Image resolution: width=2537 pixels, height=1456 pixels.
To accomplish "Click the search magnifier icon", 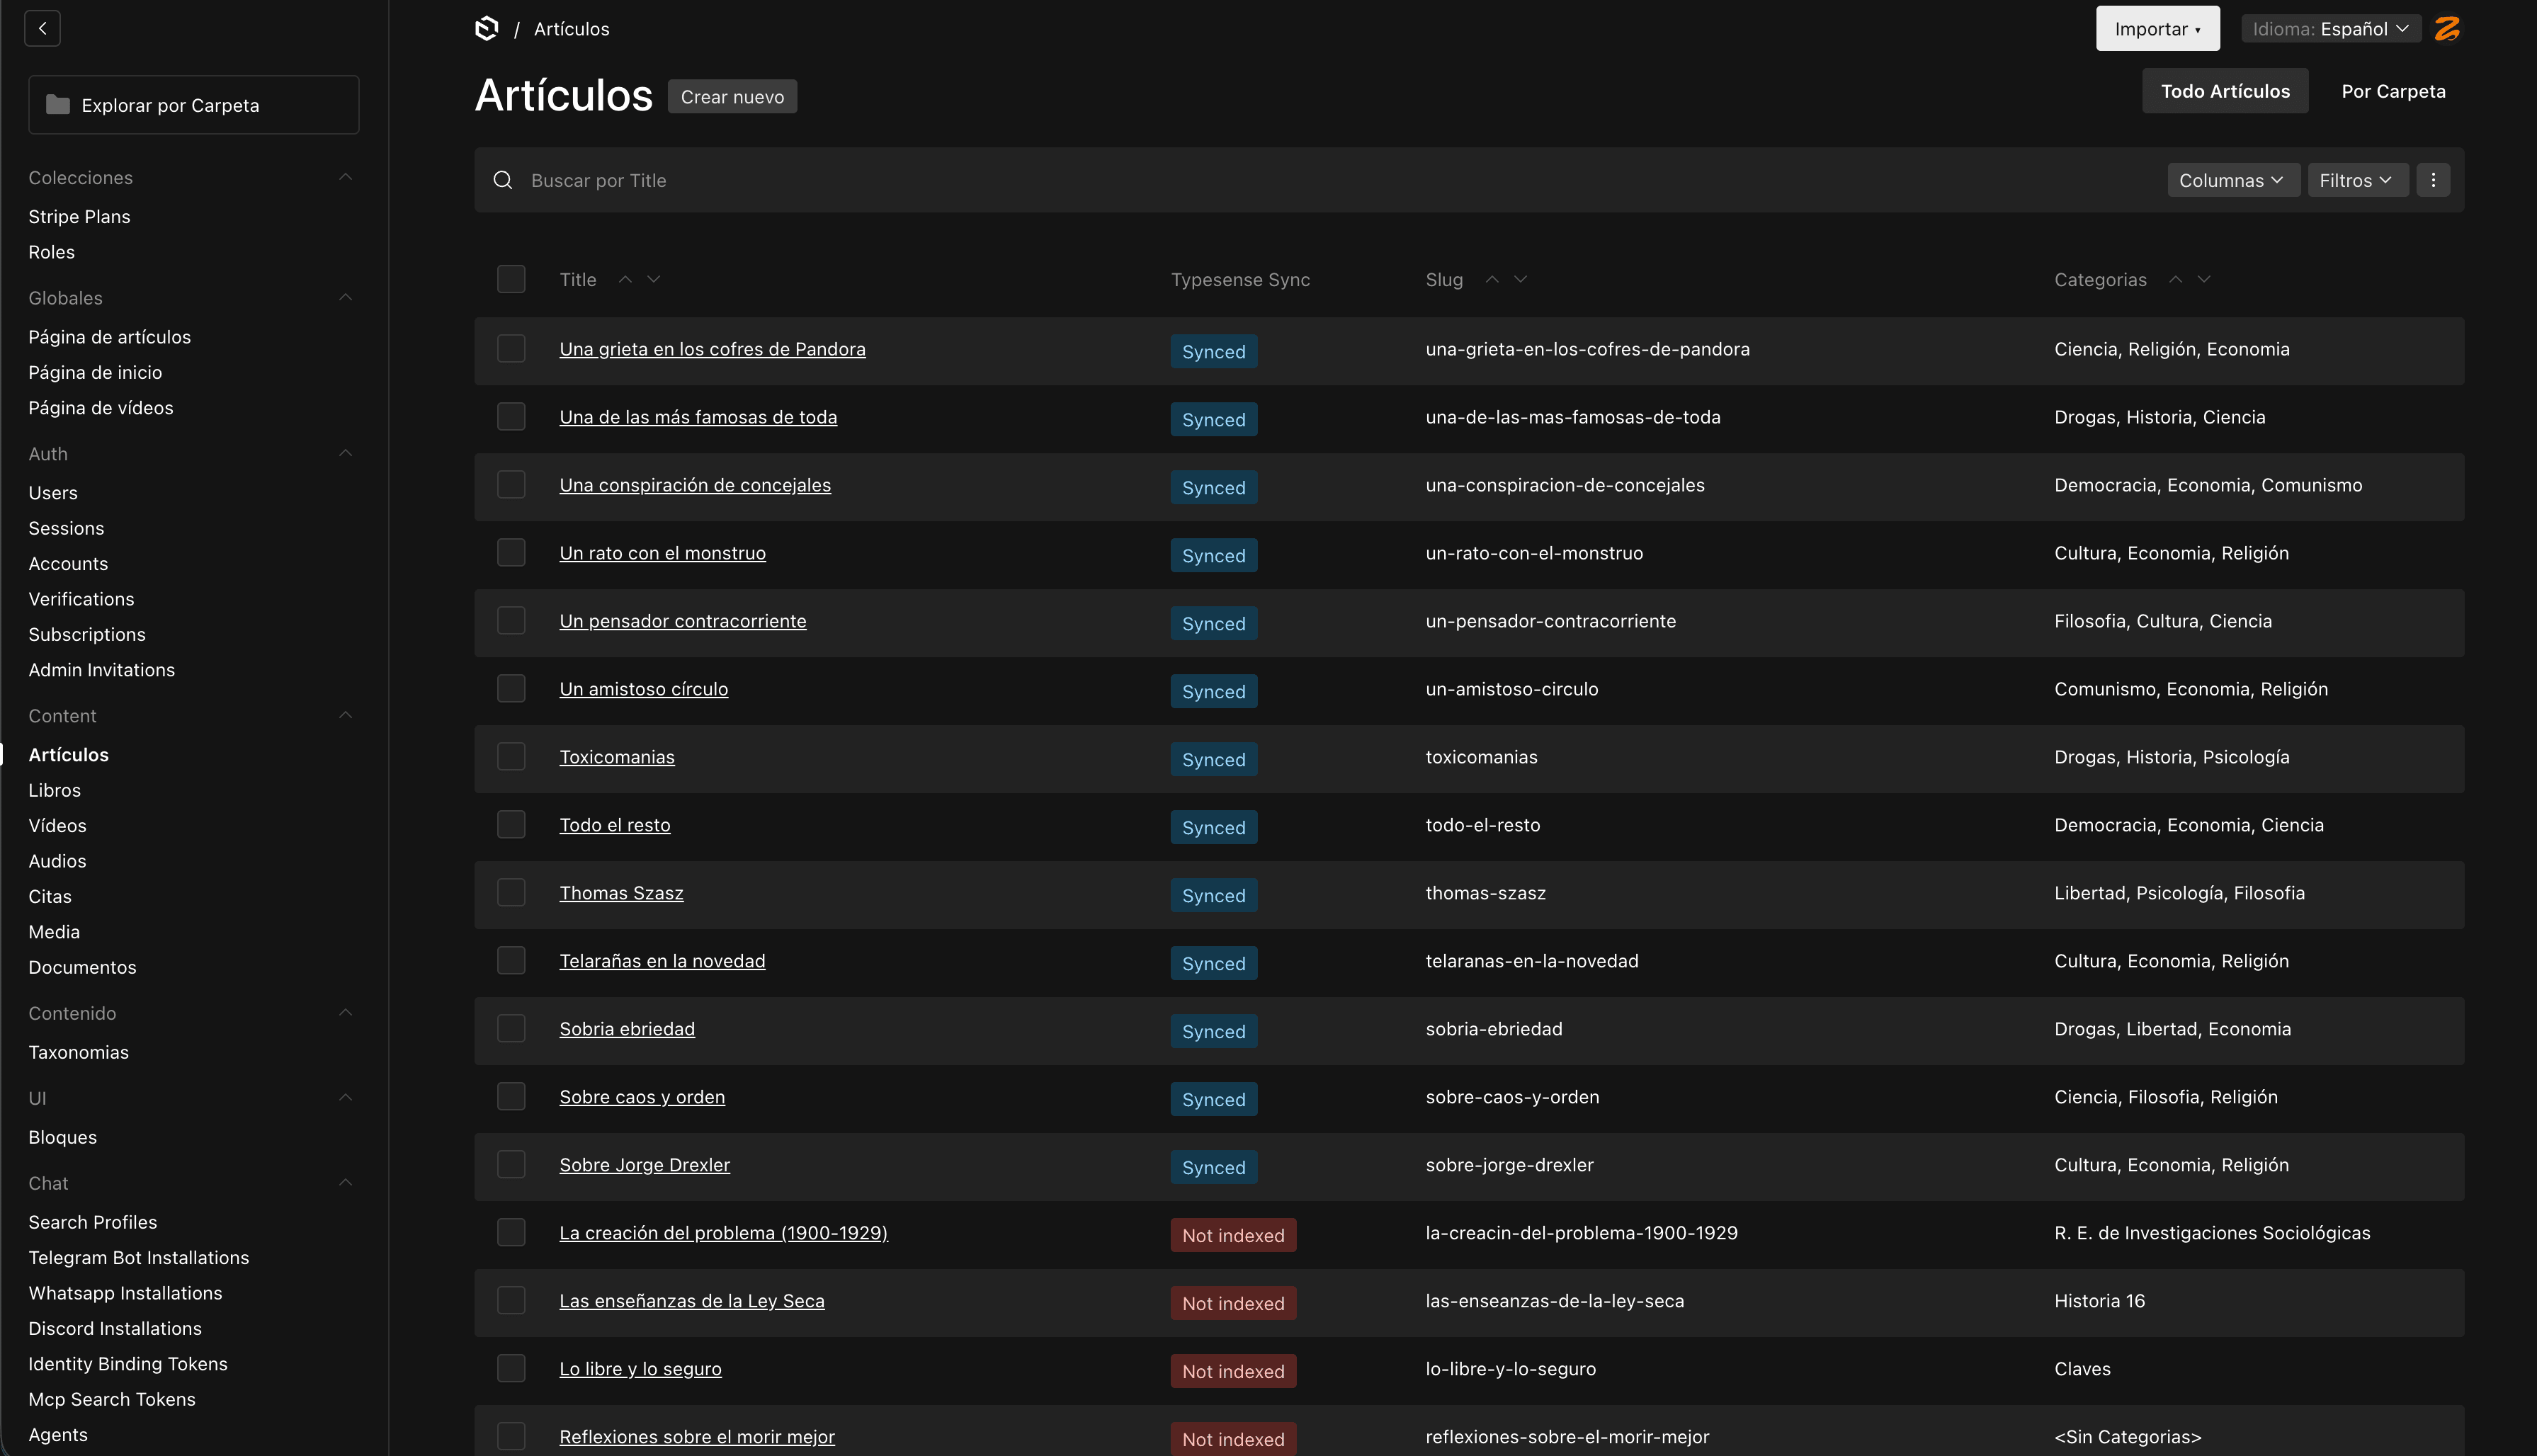I will tap(503, 180).
